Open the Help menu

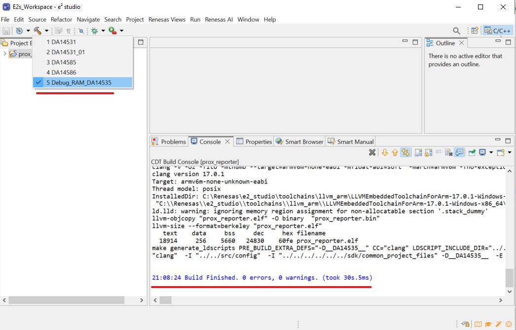(270, 19)
